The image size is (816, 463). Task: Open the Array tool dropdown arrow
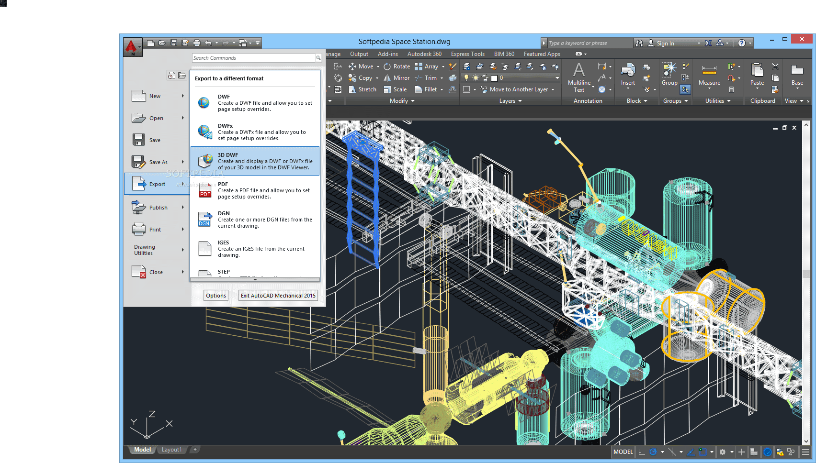443,66
